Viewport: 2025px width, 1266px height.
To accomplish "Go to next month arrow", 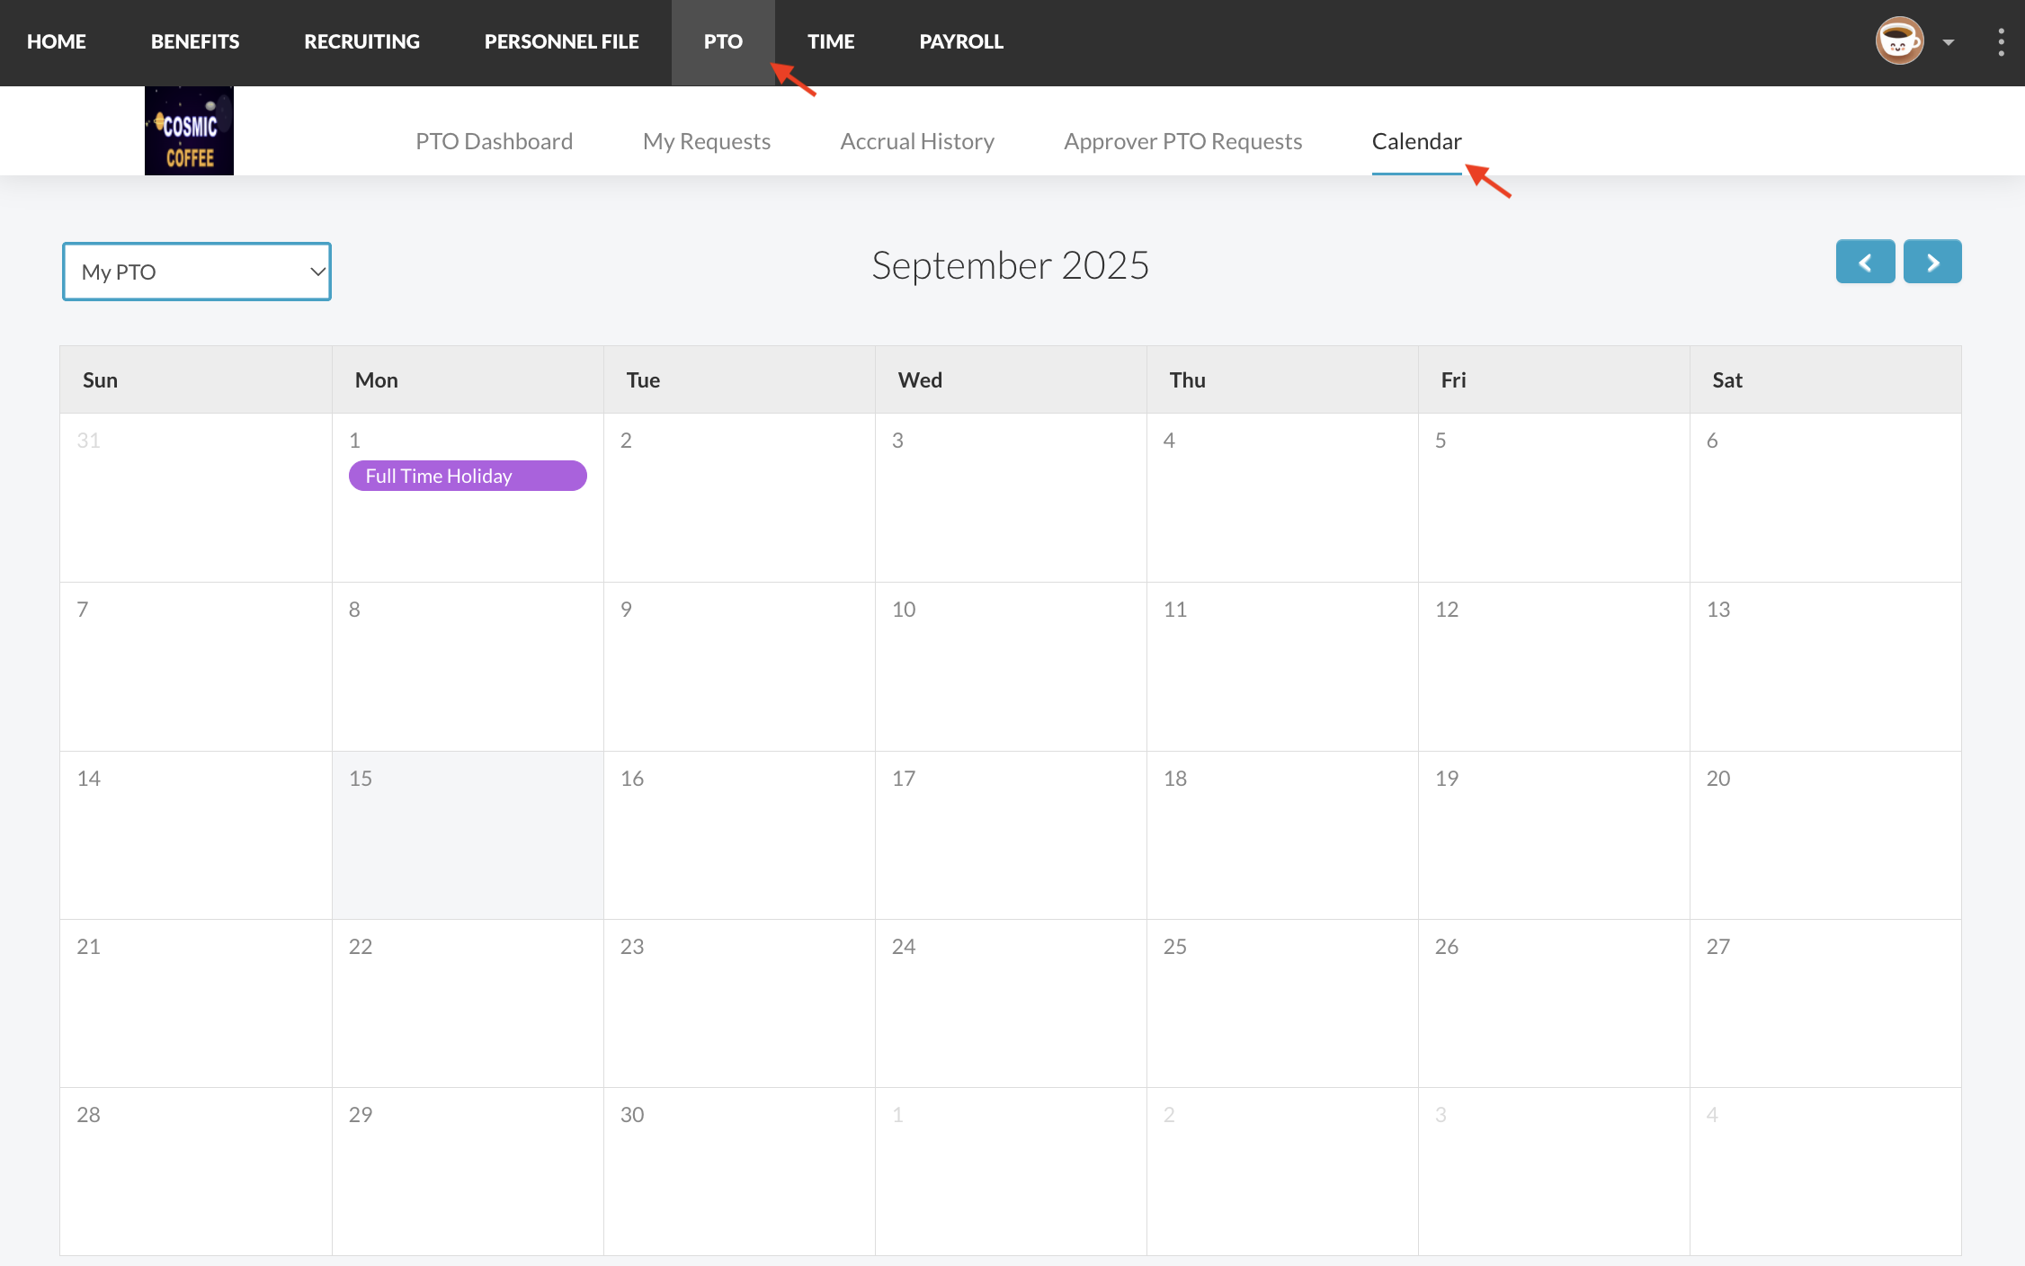I will tap(1932, 263).
